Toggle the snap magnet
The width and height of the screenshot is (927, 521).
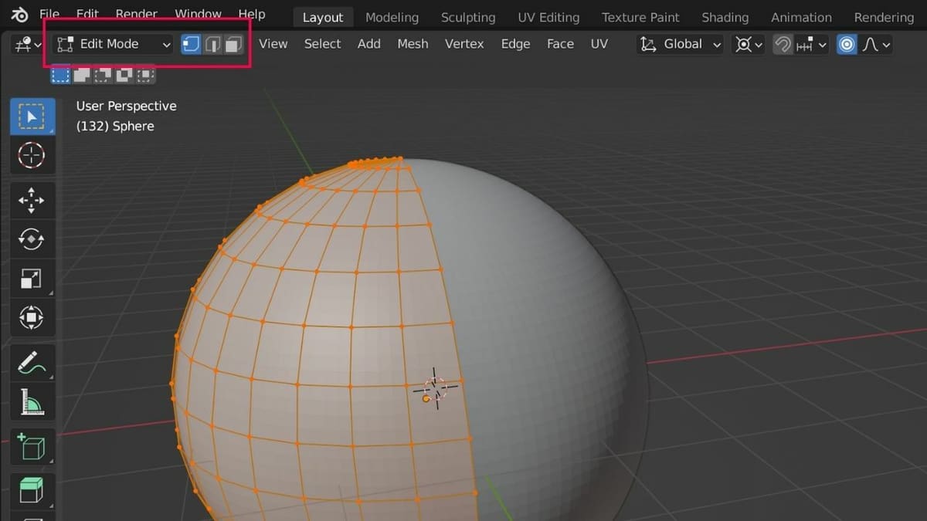pyautogui.click(x=783, y=45)
